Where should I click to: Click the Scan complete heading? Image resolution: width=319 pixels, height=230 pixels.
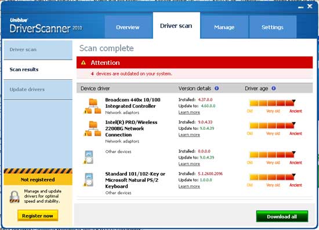[106, 48]
